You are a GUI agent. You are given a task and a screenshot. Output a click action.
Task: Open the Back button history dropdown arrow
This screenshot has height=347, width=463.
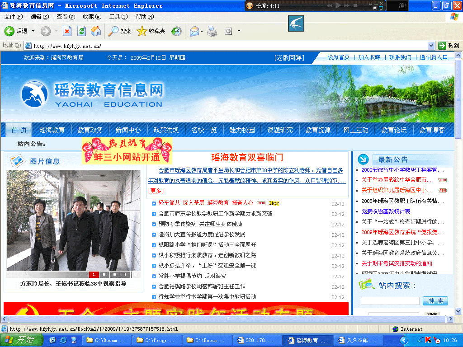[33, 31]
